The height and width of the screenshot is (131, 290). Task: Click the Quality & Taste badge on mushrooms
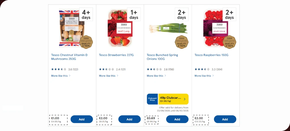point(86,42)
